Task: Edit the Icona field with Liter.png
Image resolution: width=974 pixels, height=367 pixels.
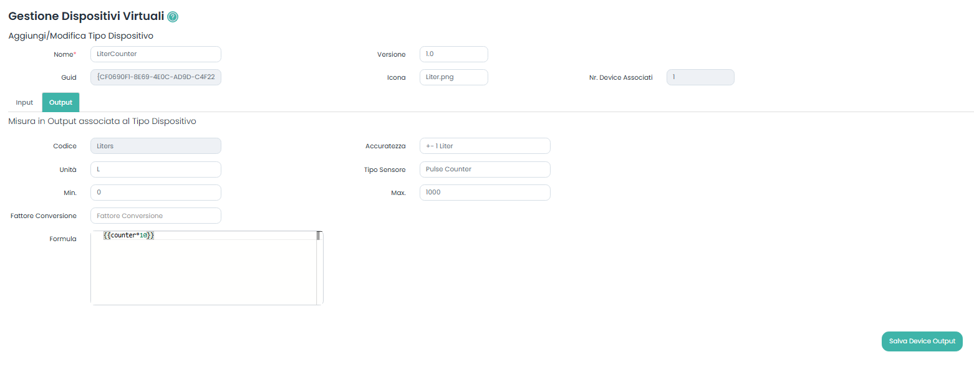Action: 453,77
